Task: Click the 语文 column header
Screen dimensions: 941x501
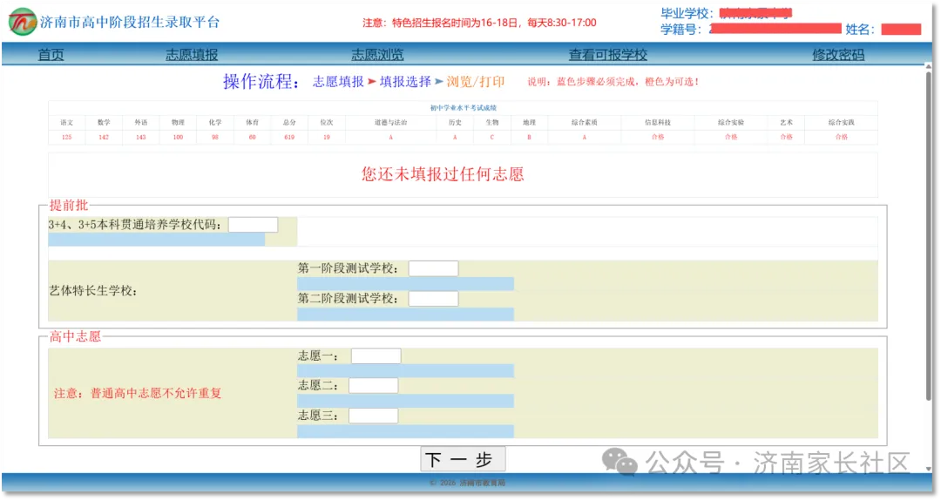Action: pyautogui.click(x=66, y=122)
